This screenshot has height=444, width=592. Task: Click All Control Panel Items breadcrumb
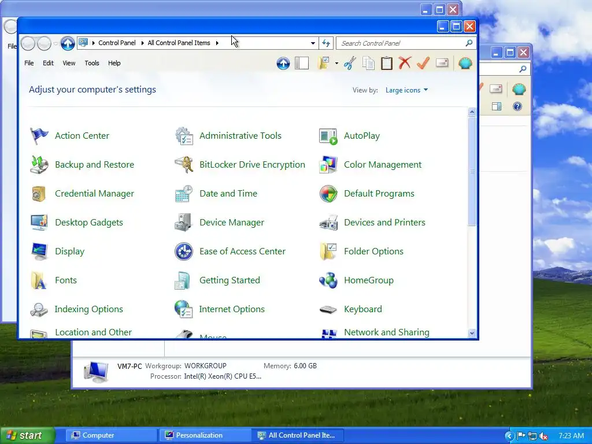[x=179, y=43]
